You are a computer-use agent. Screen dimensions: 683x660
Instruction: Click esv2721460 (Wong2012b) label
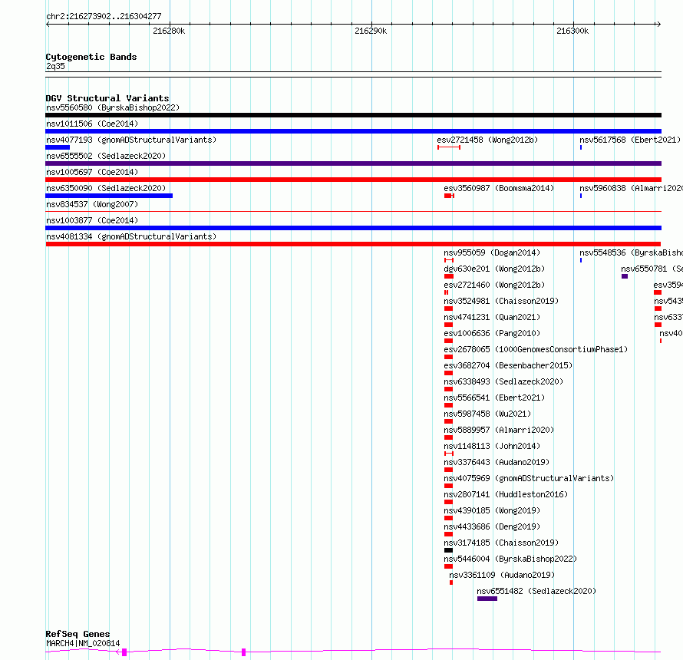click(x=494, y=285)
